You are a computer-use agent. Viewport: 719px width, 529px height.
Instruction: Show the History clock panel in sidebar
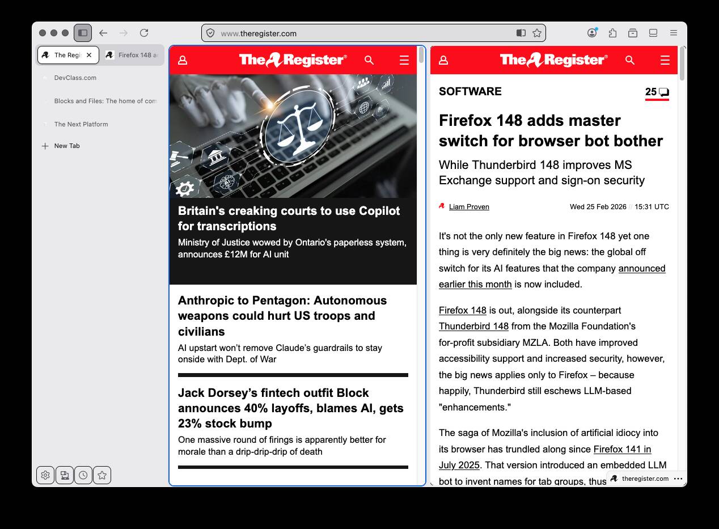click(83, 475)
